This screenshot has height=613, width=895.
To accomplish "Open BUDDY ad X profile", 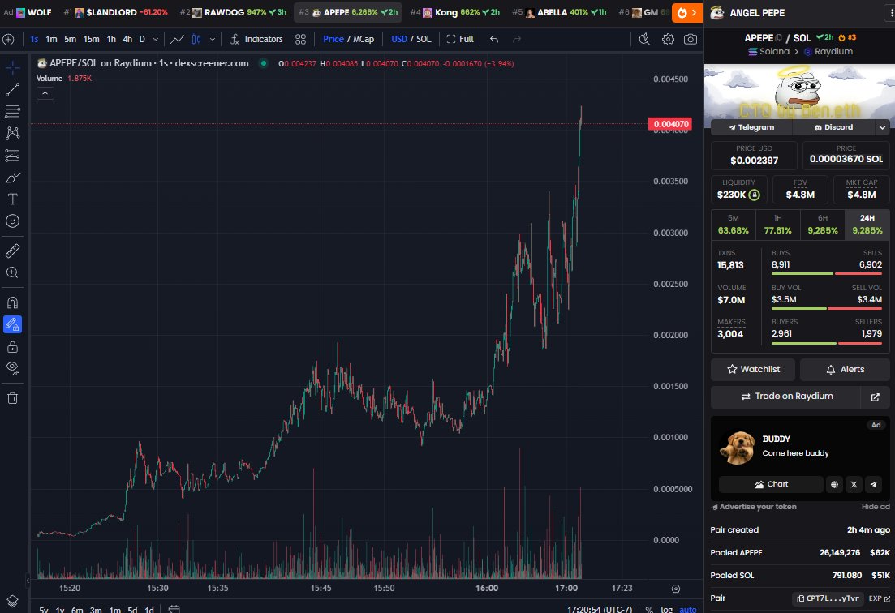I will [854, 485].
